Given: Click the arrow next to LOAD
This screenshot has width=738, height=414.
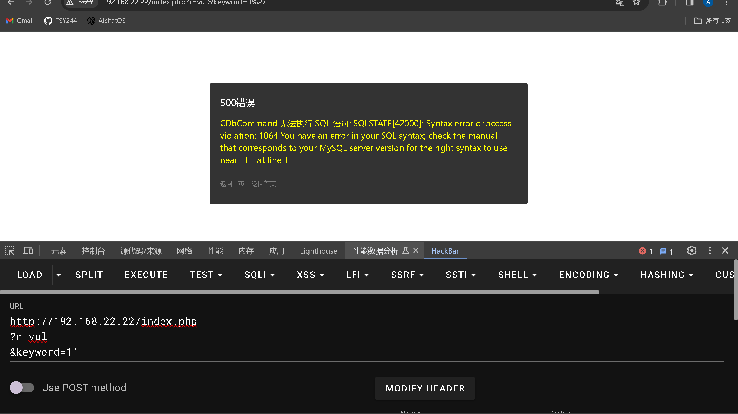Looking at the screenshot, I should coord(58,275).
